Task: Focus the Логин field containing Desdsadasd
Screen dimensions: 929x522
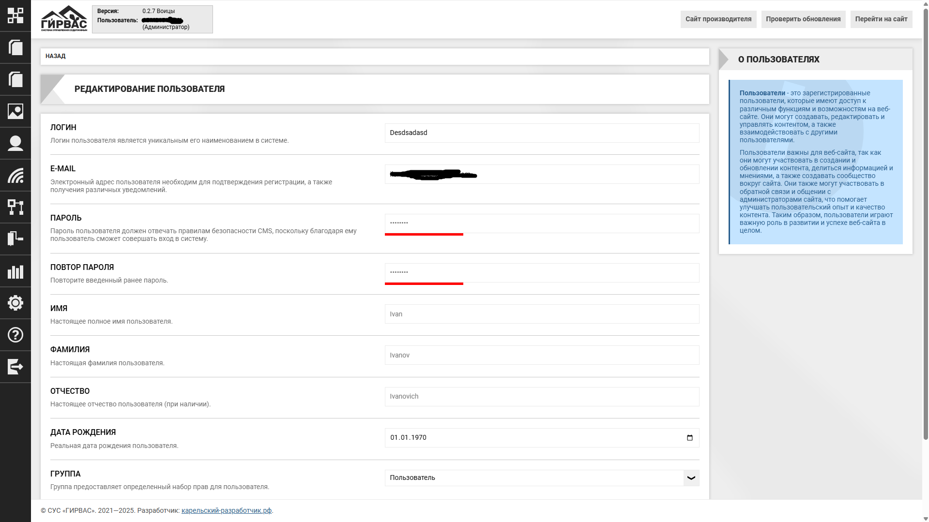Action: click(541, 133)
